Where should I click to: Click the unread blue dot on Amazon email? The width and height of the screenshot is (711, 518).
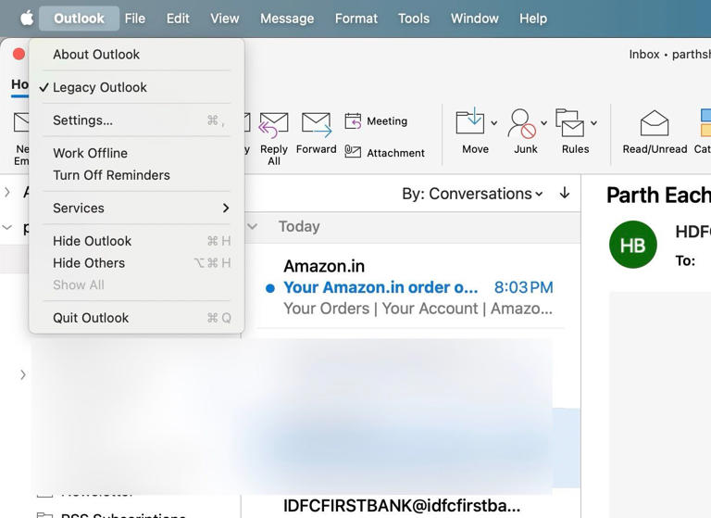coord(270,288)
